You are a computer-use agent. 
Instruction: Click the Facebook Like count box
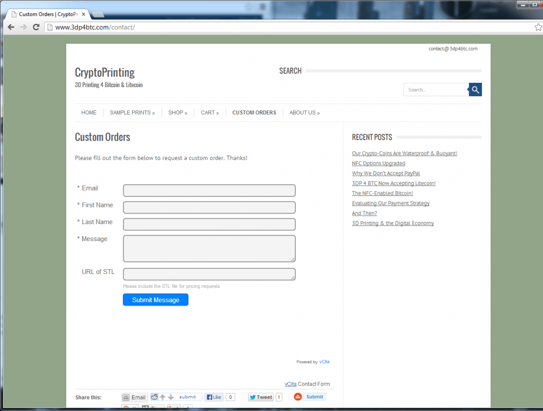(230, 397)
